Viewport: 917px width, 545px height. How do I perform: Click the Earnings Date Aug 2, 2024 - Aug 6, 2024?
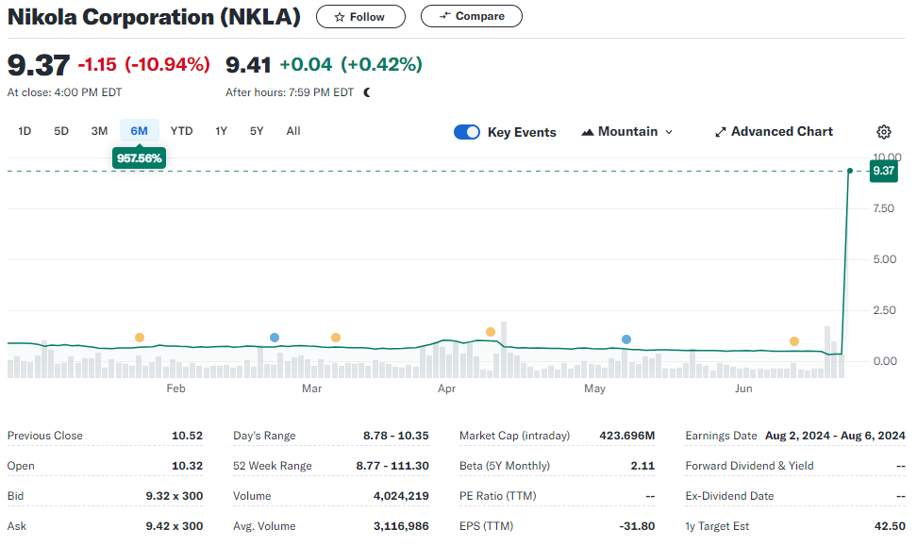[835, 436]
